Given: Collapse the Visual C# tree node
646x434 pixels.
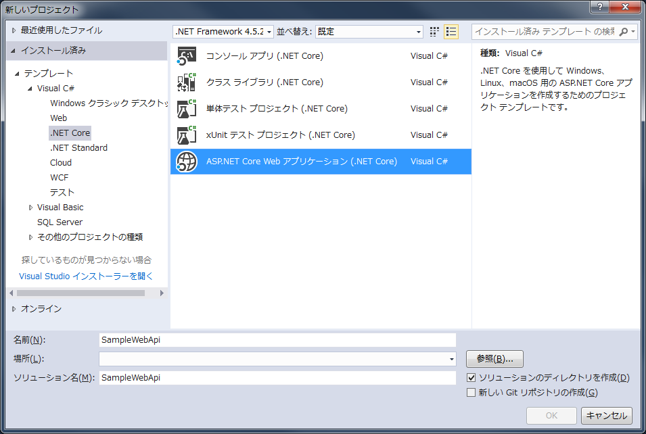Looking at the screenshot, I should tap(30, 89).
